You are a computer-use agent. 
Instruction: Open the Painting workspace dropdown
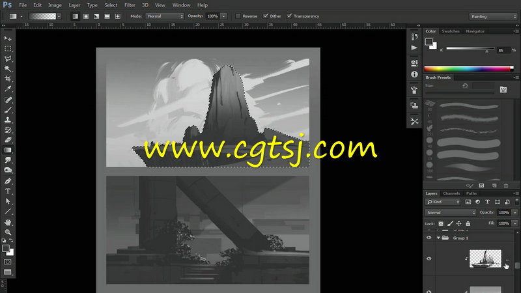(x=494, y=16)
